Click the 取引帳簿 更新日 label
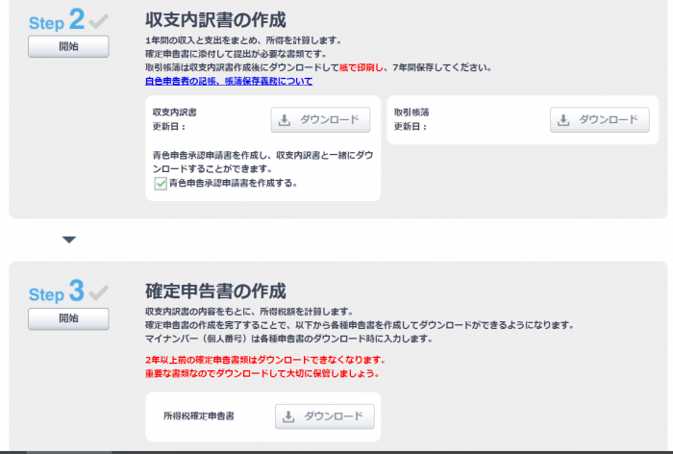Screen dimensions: 673x454 pyautogui.click(x=411, y=126)
